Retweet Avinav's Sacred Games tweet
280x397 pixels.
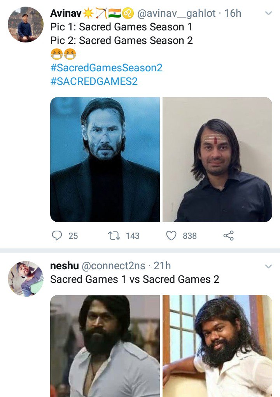114,236
